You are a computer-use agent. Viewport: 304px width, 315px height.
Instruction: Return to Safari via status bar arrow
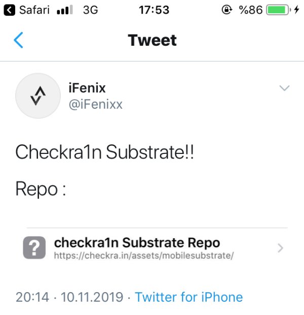9,10
